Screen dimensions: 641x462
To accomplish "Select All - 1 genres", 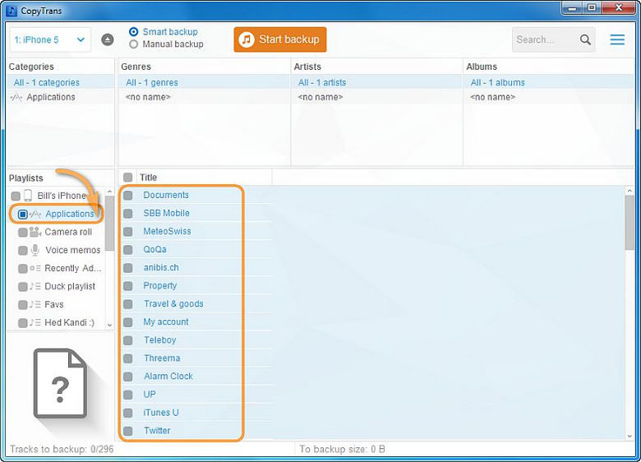I will 204,82.
